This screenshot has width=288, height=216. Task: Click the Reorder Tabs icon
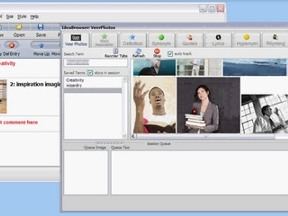(x=116, y=51)
